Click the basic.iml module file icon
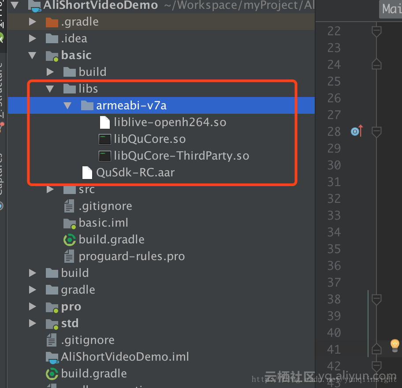Image resolution: width=402 pixels, height=388 pixels. pyautogui.click(x=70, y=224)
